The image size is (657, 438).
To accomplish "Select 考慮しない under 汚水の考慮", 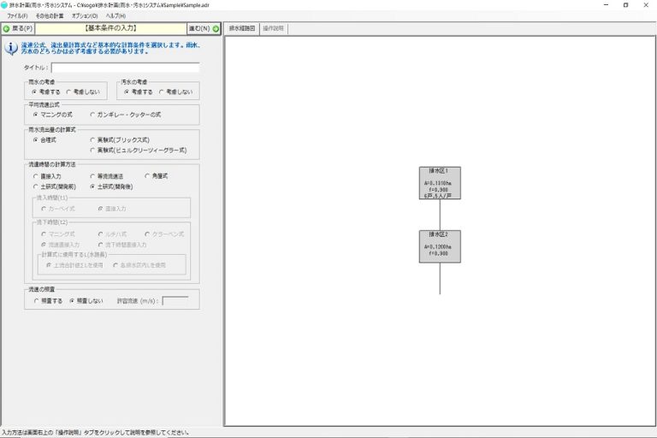I will click(163, 92).
